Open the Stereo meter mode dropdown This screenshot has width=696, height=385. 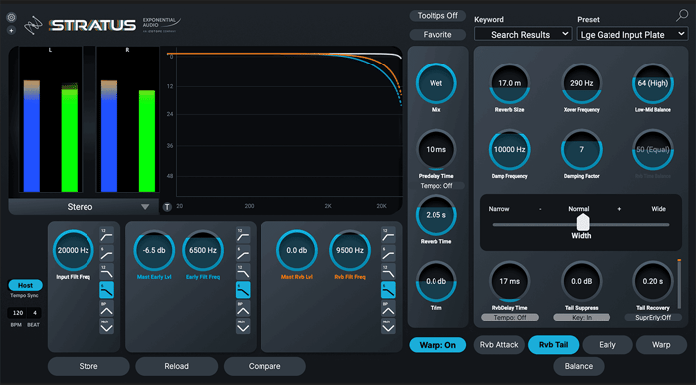point(85,207)
